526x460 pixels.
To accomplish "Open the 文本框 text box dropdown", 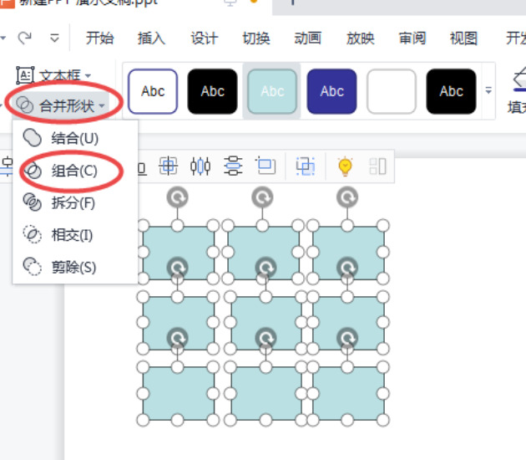I will click(x=88, y=75).
